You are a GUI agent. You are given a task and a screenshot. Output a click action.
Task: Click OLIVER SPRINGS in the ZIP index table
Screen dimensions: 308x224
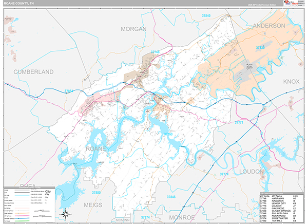281,211
